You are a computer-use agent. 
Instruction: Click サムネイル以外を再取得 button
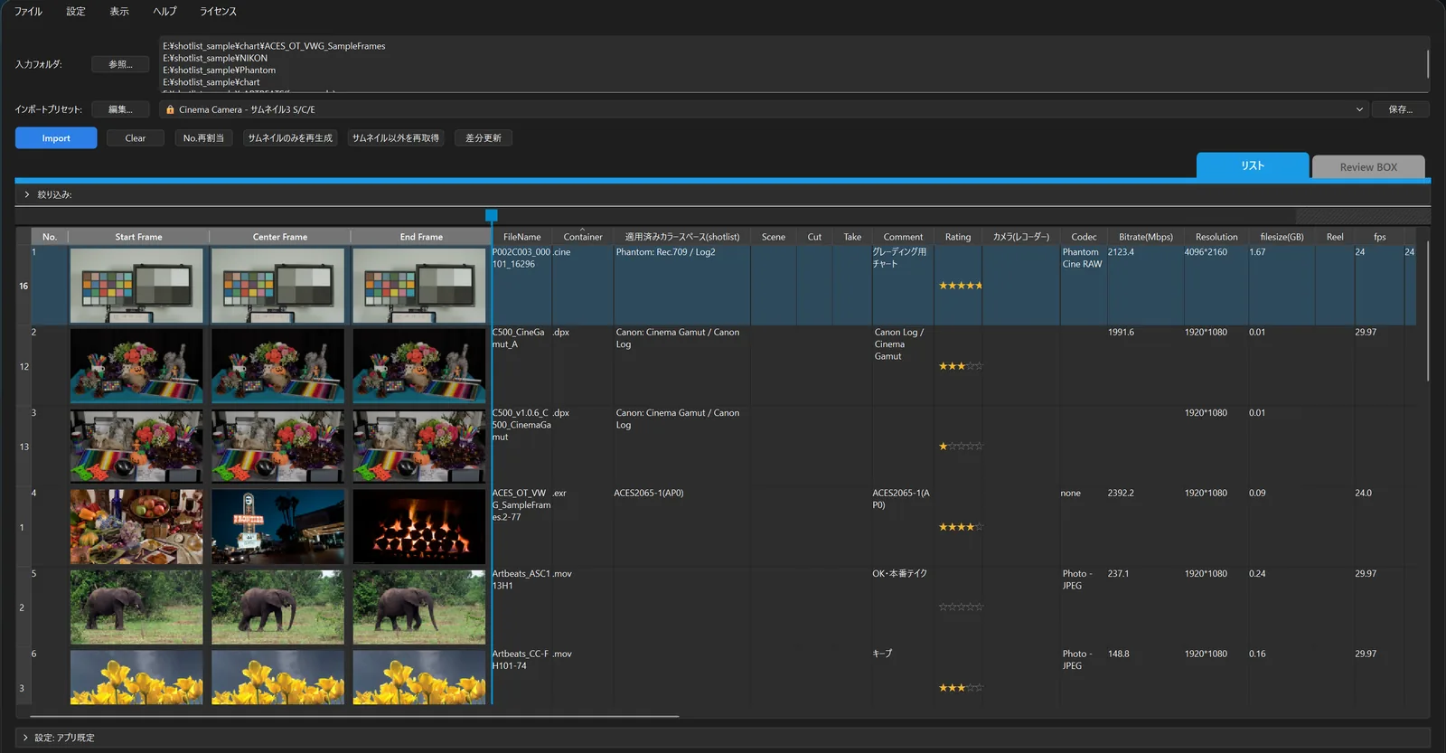coord(396,138)
